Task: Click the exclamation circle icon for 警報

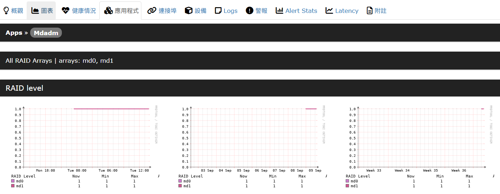Action: point(250,11)
